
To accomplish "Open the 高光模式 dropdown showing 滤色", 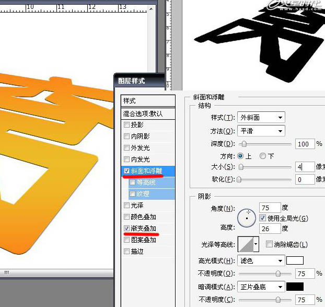I will pyautogui.click(x=261, y=260).
